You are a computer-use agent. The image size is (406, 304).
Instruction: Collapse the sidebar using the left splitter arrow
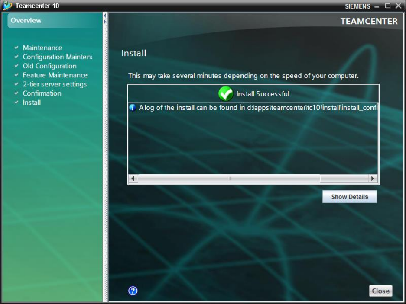105,16
